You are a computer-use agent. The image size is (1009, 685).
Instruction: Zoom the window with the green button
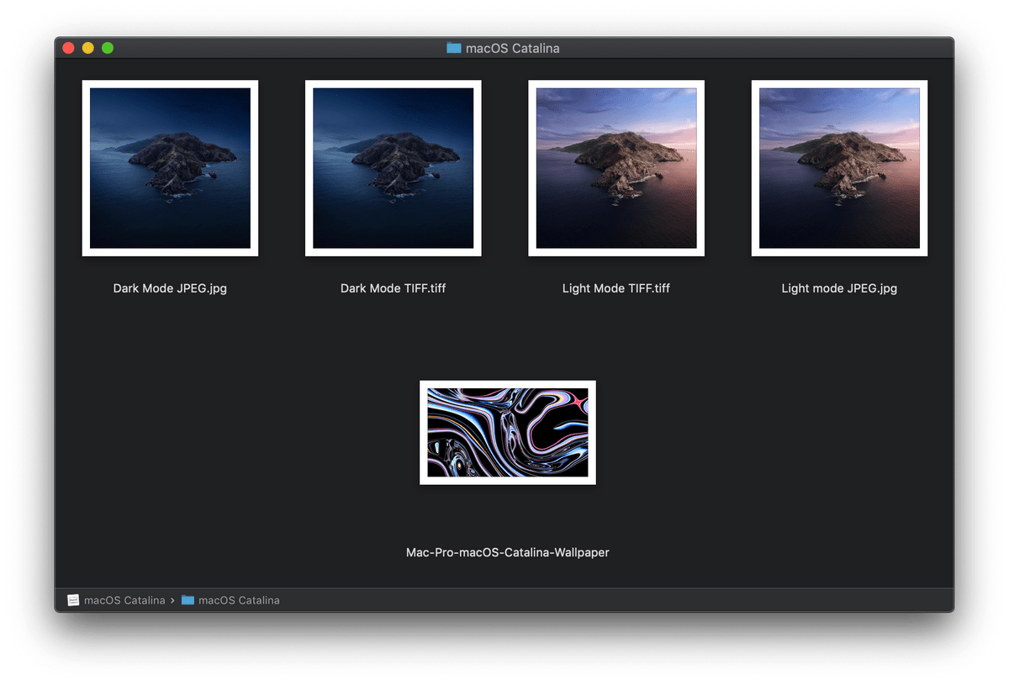click(x=108, y=48)
